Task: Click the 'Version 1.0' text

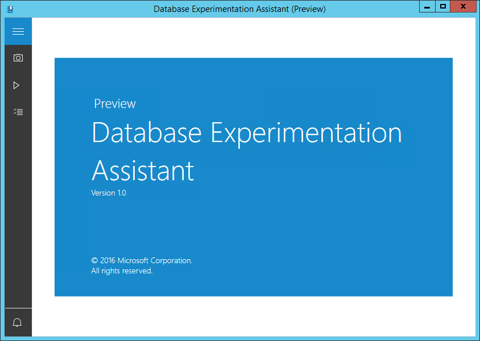Action: (x=109, y=193)
